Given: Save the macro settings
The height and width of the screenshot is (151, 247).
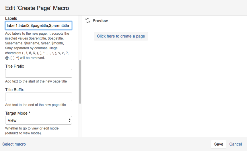Looking at the screenshot, I should [219, 144].
